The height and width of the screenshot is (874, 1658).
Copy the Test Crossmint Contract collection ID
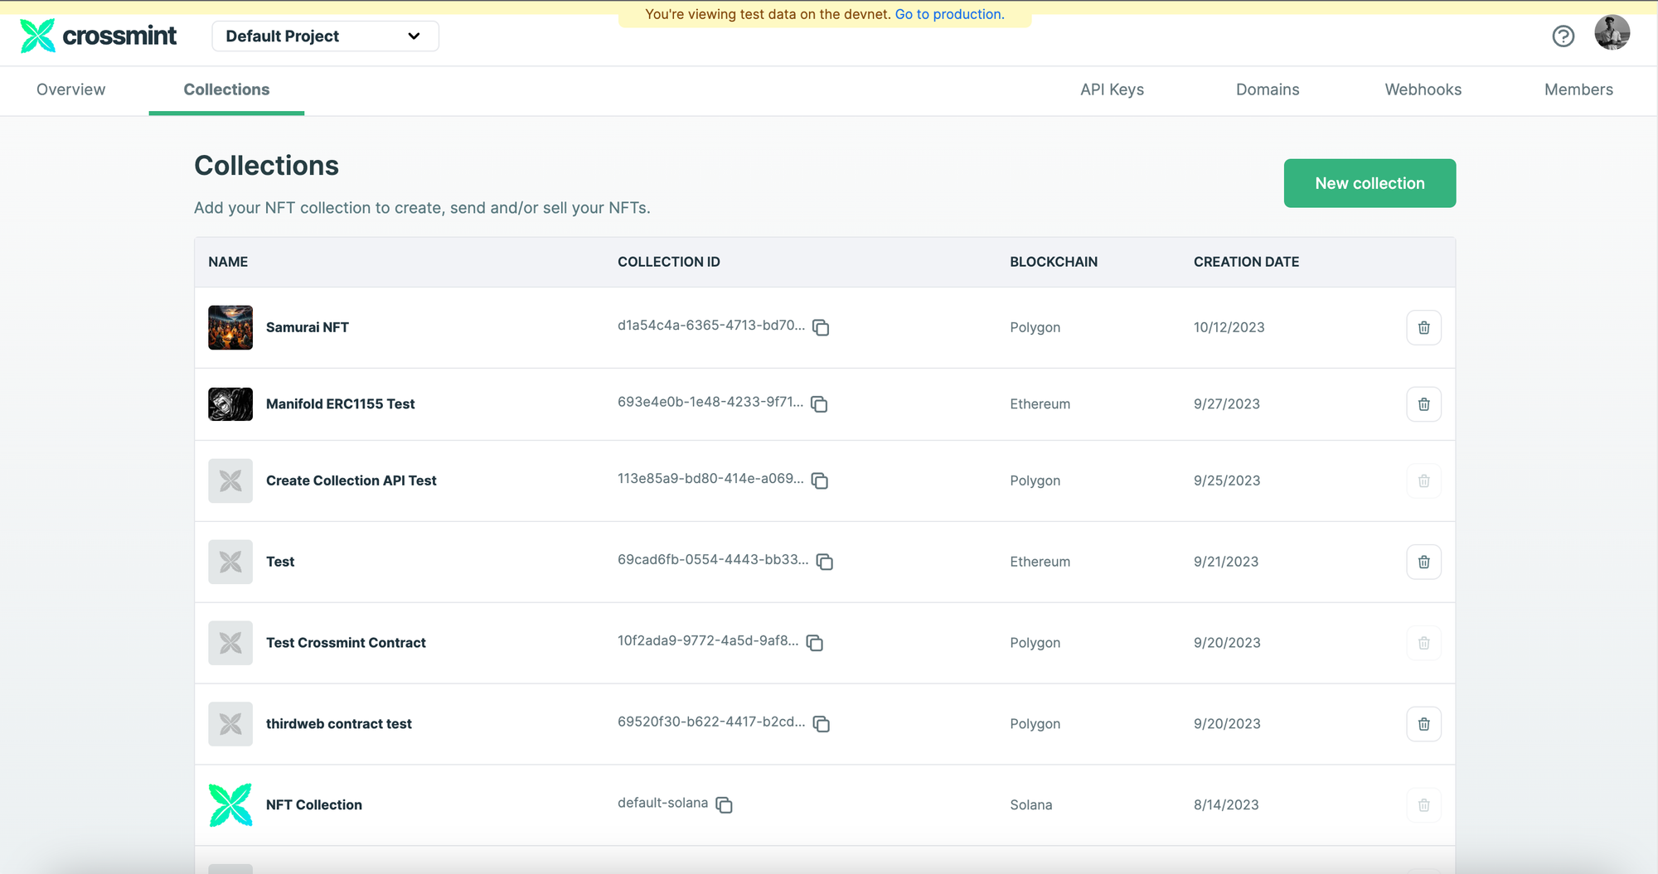[x=815, y=643]
